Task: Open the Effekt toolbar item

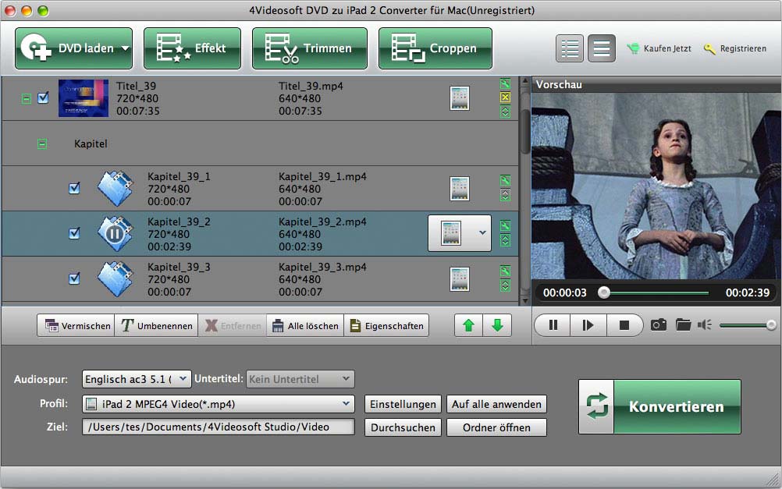Action: [192, 48]
